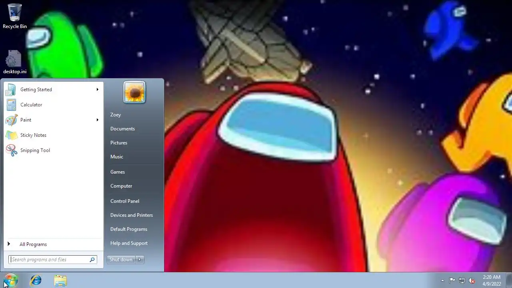
Task: Launch Calculator from its icon
Action: pos(11,105)
